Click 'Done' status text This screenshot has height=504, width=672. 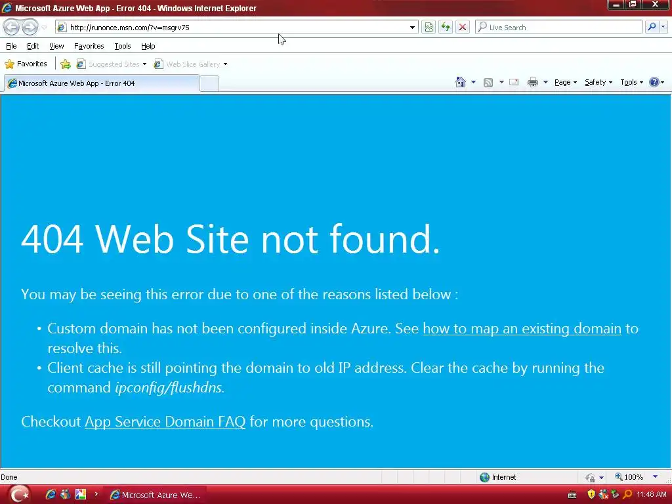[x=9, y=477]
